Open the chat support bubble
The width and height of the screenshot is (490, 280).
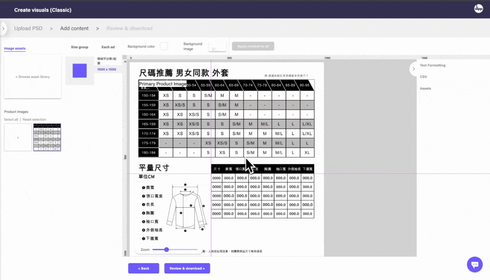pyautogui.click(x=474, y=264)
